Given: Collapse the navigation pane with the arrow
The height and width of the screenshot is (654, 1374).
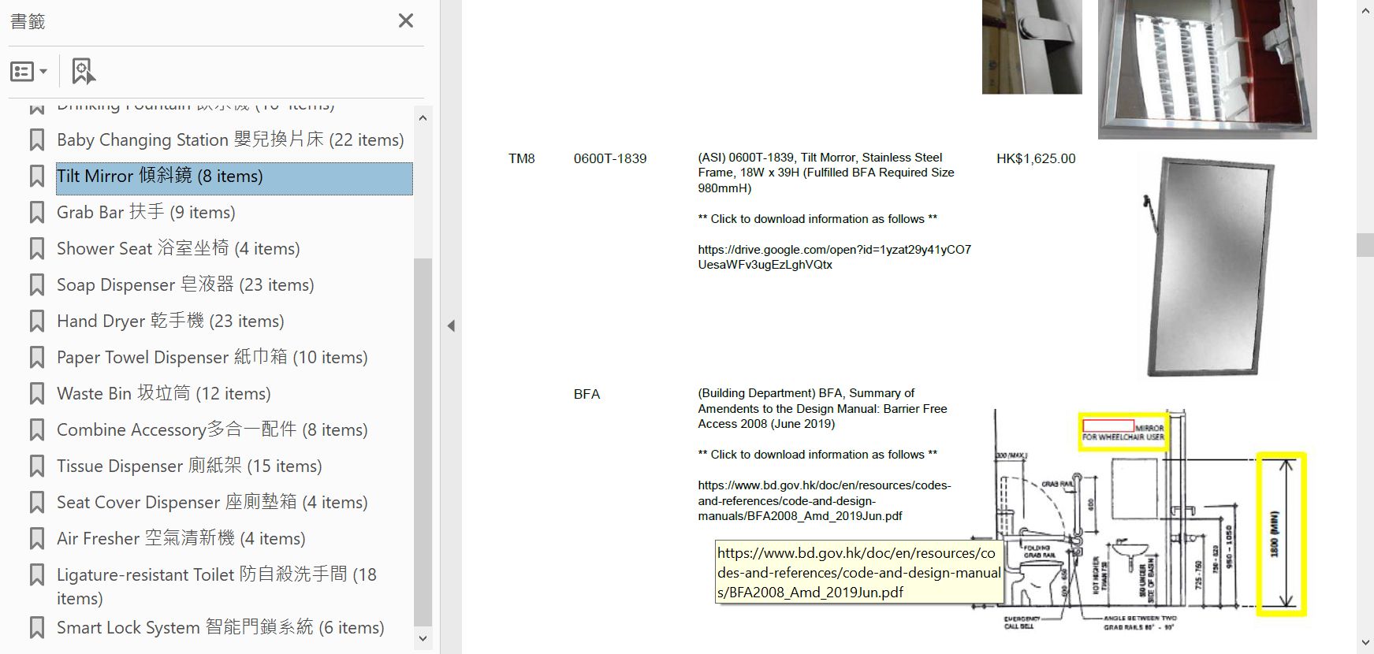Looking at the screenshot, I should point(451,325).
